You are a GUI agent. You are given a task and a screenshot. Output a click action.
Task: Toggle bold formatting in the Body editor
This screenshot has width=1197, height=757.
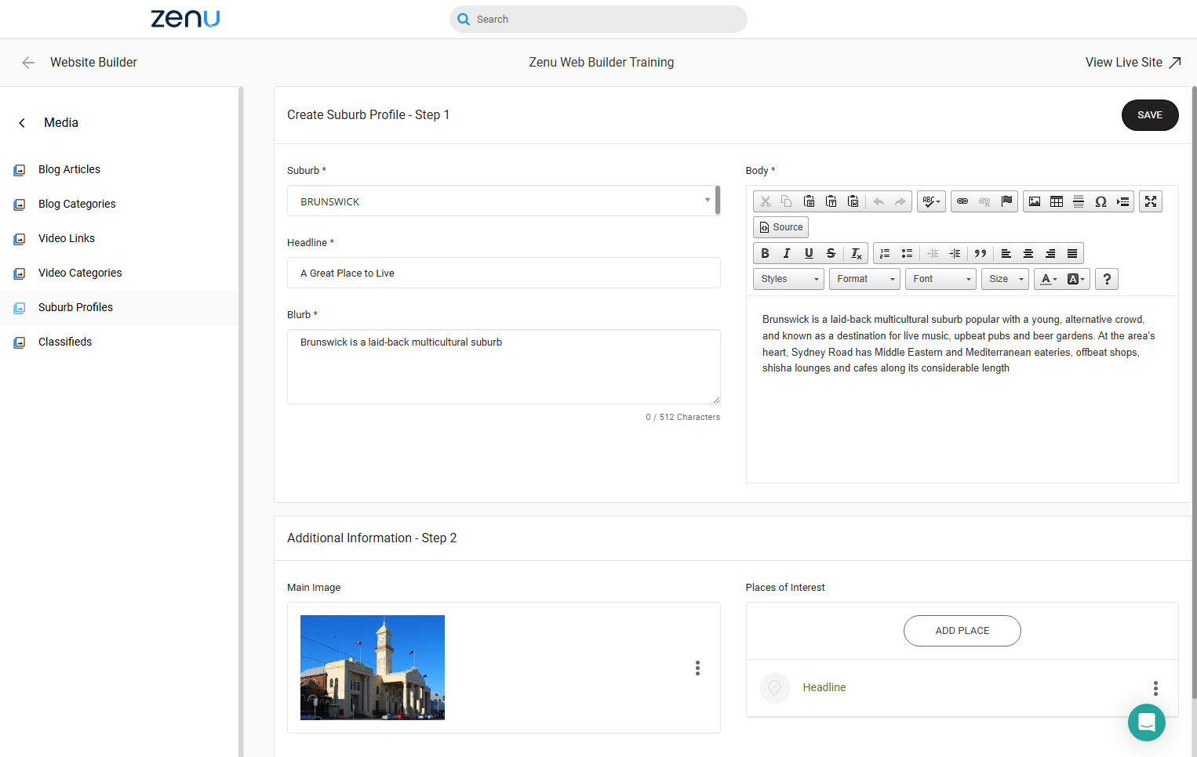pos(765,253)
